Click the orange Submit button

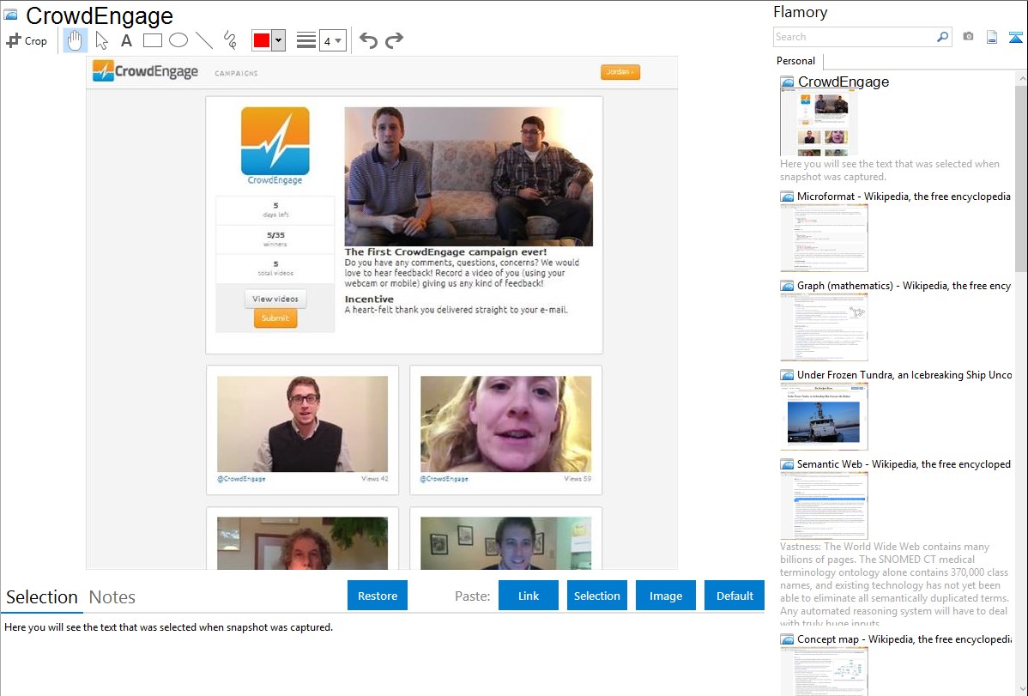275,318
